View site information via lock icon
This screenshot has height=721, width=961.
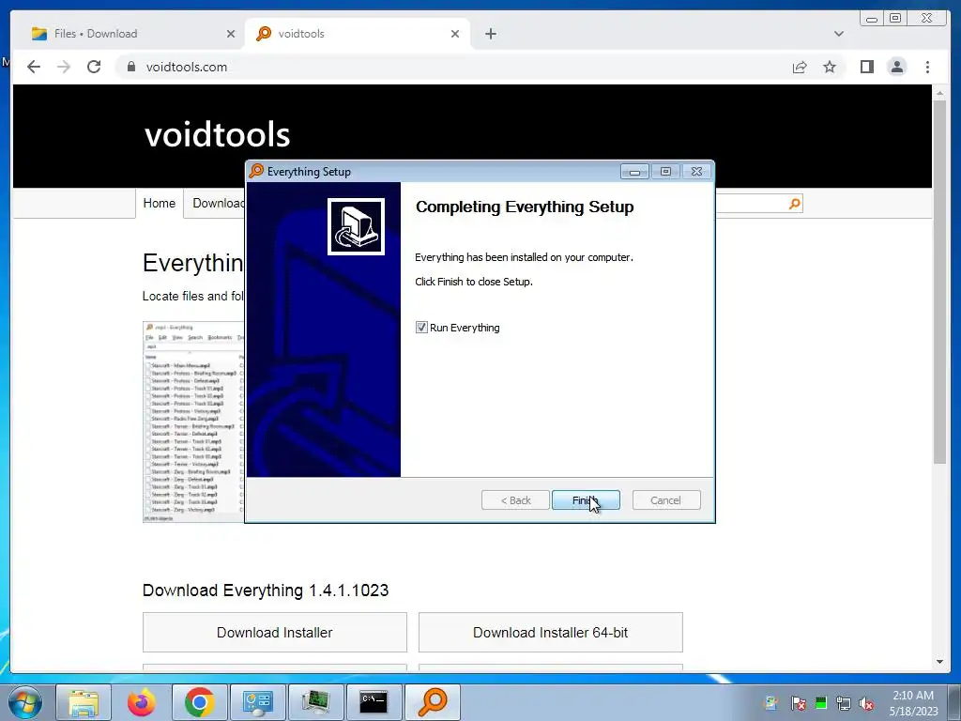[130, 67]
